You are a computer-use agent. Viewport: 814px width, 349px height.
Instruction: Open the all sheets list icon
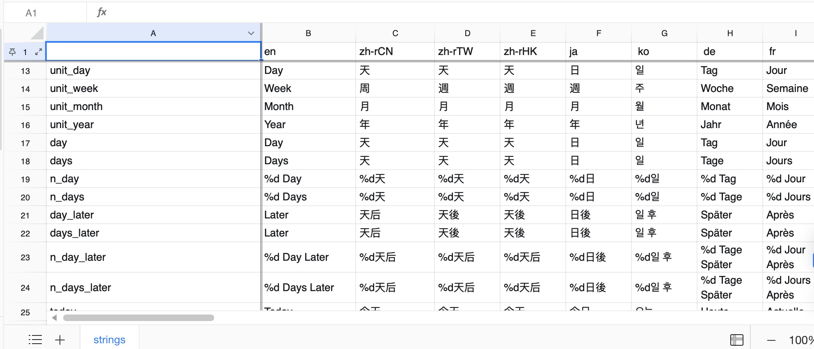35,340
